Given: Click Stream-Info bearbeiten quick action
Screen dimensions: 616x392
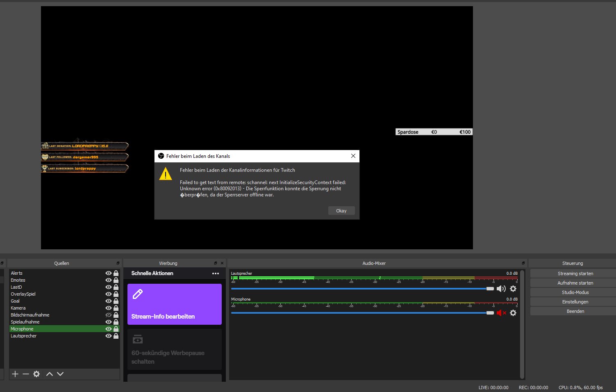Looking at the screenshot, I should pyautogui.click(x=175, y=304).
